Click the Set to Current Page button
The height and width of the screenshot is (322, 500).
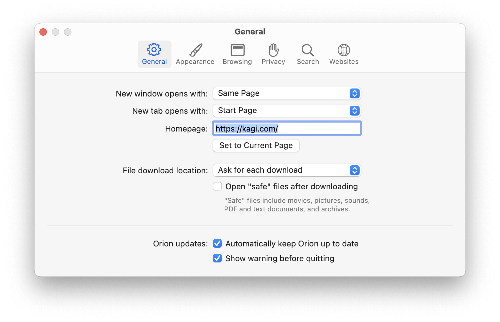[256, 146]
